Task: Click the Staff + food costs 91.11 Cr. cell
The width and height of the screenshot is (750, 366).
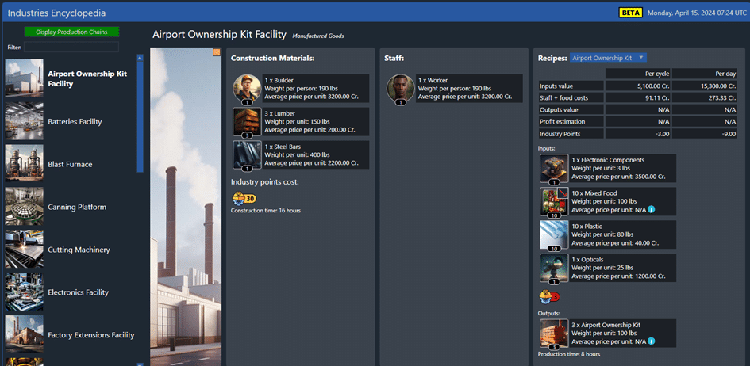Action: click(638, 97)
